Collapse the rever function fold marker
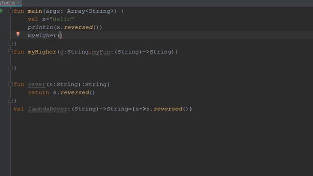 coord(11,85)
